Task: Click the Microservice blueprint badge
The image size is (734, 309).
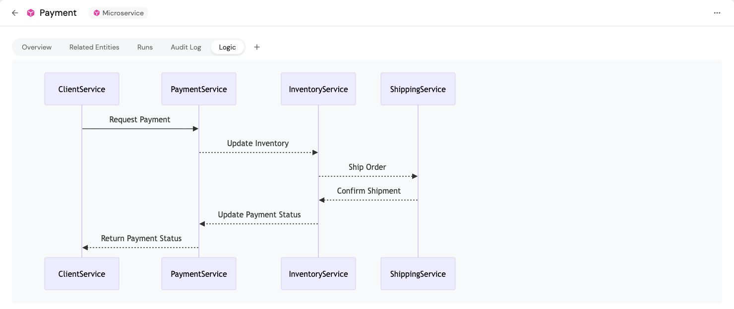Action: [x=119, y=13]
